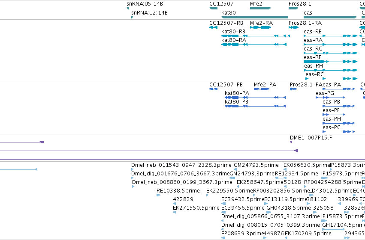Select the GH04318.5prime EST label

tap(289, 208)
